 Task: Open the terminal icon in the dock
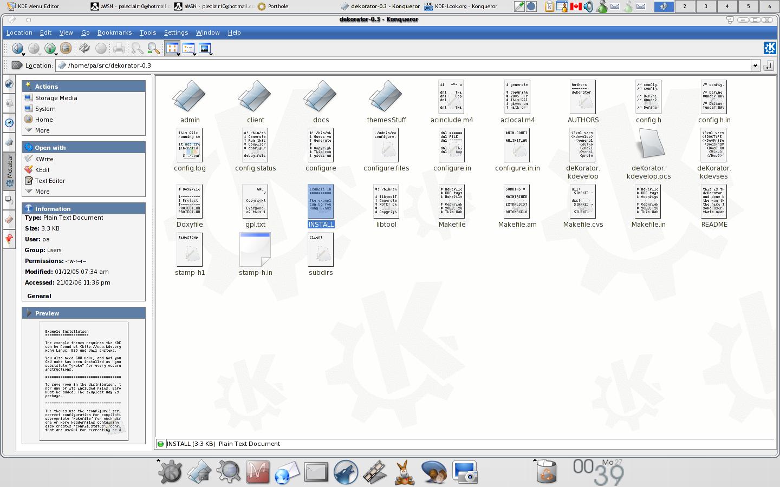coord(316,472)
